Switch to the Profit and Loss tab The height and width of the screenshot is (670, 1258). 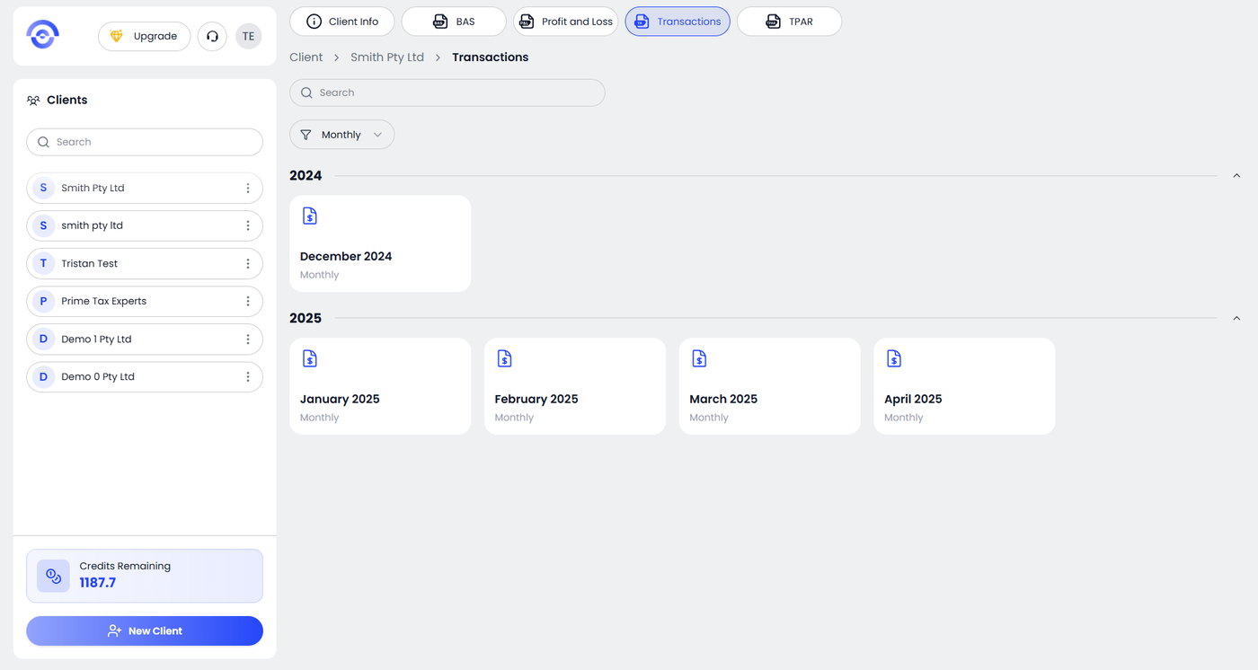[566, 22]
